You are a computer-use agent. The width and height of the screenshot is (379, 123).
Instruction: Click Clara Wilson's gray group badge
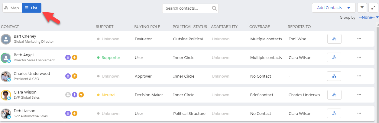[68, 95]
